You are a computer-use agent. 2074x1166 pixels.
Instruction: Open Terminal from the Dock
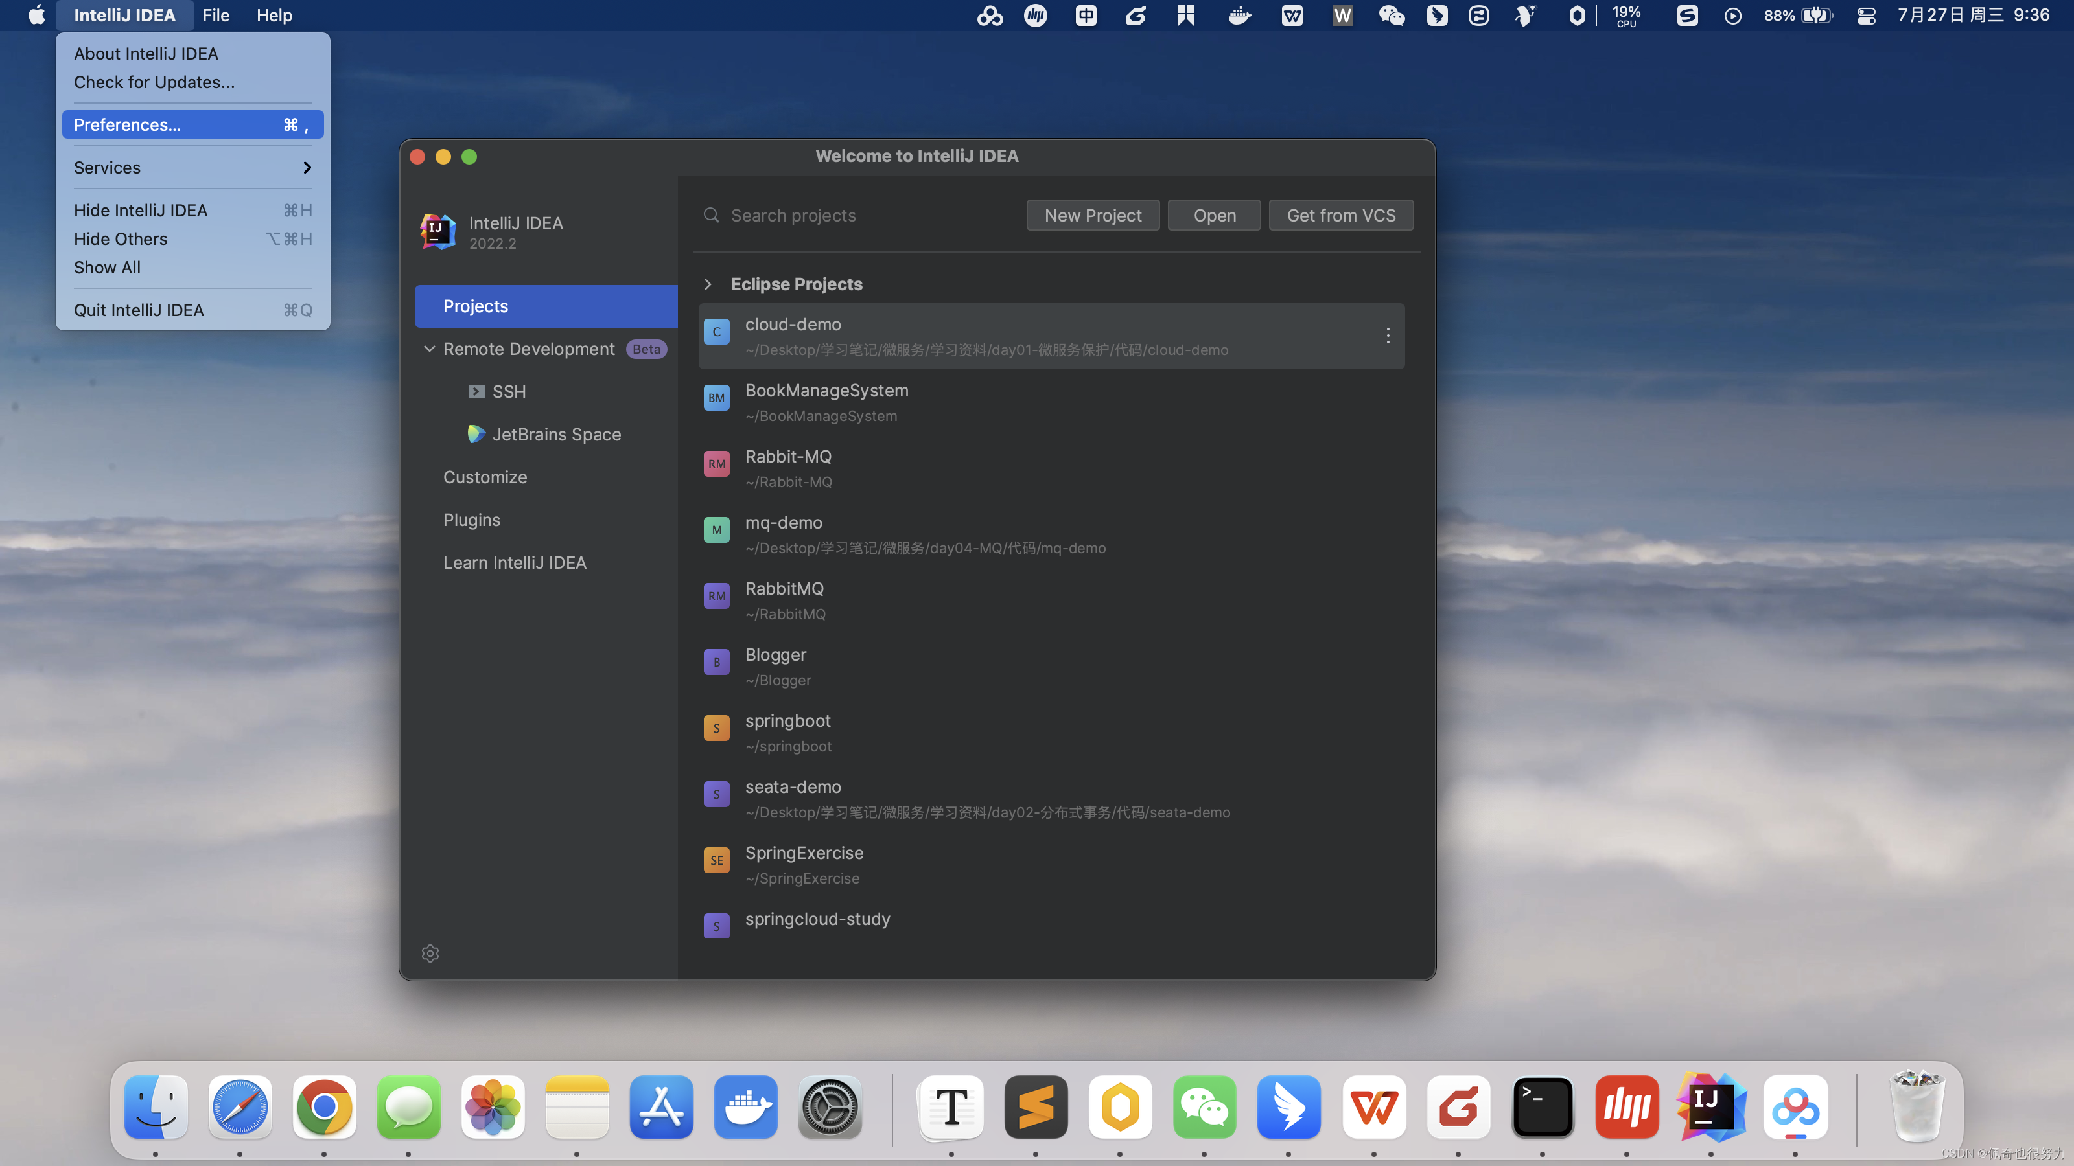click(1542, 1107)
